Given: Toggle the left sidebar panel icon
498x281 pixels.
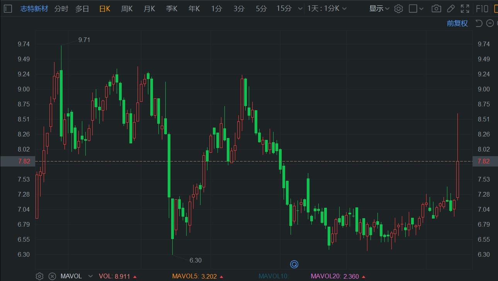Looking at the screenshot, I should point(8,8).
